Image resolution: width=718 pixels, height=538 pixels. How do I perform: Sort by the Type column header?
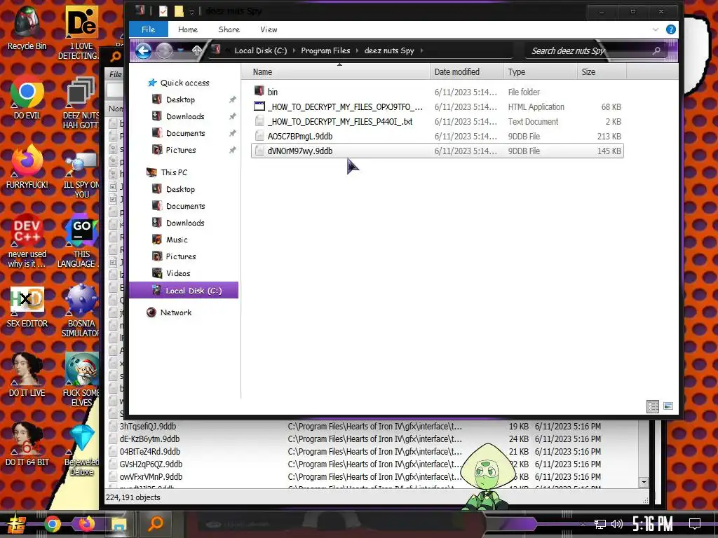pos(540,72)
